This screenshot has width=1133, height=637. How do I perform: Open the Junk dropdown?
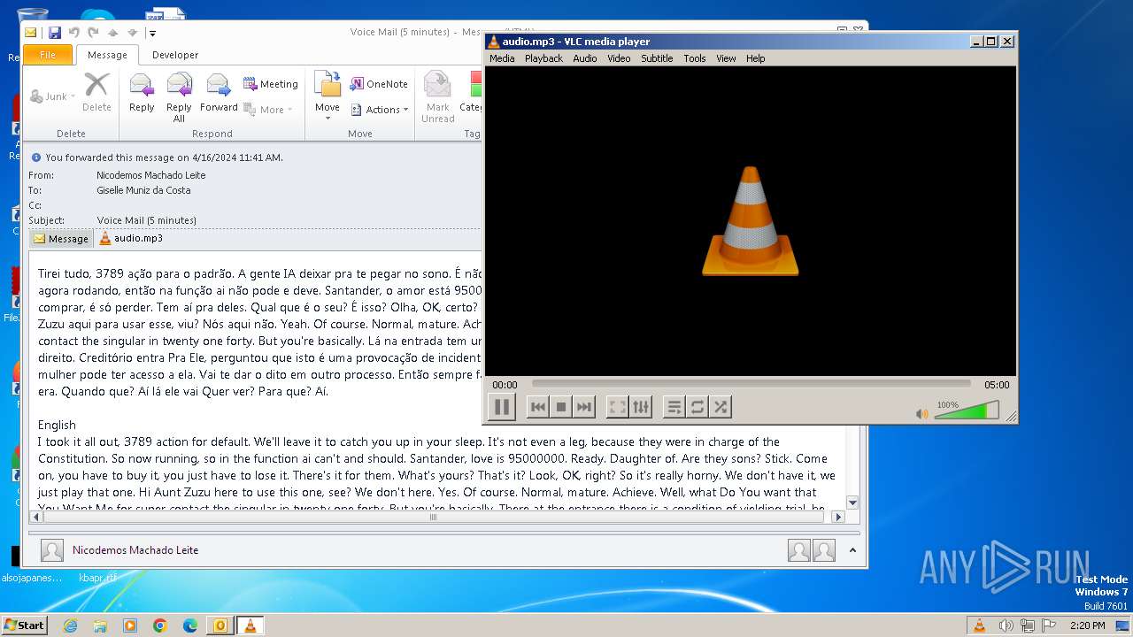pos(53,96)
